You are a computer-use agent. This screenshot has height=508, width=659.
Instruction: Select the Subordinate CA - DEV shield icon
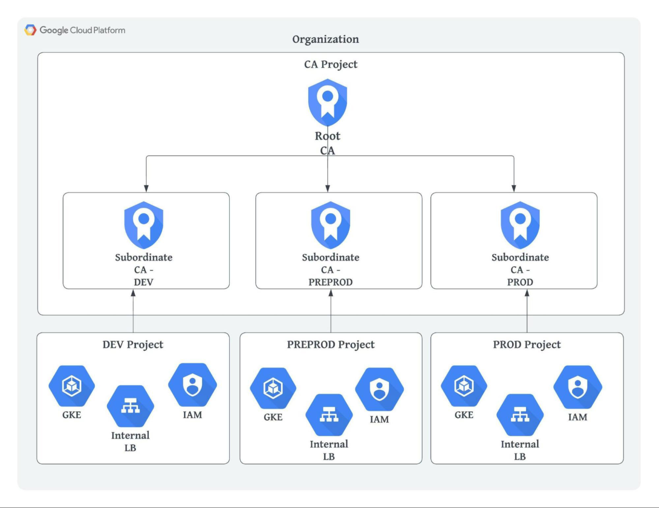(x=144, y=225)
